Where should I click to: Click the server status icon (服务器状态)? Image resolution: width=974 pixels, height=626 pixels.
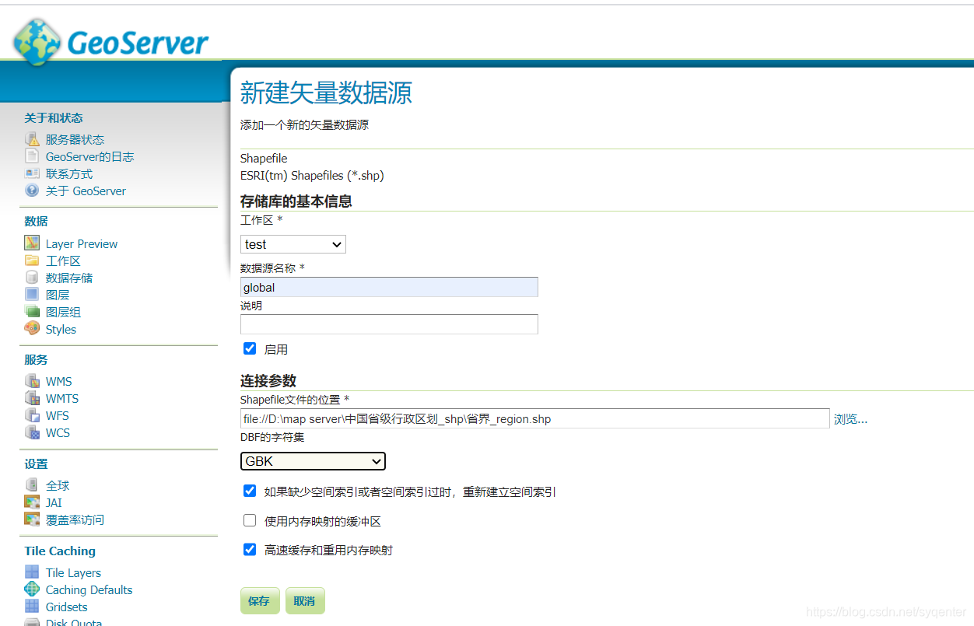coord(32,139)
